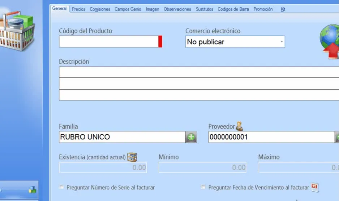
Task: Go to the Campos Genio tab
Action: (128, 9)
